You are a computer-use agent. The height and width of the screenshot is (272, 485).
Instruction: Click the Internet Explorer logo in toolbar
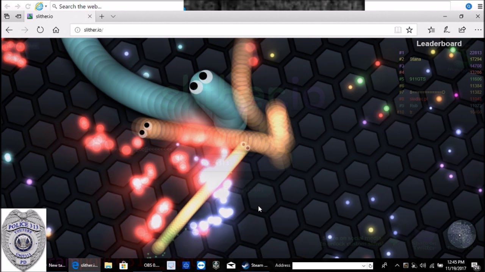tap(39, 6)
